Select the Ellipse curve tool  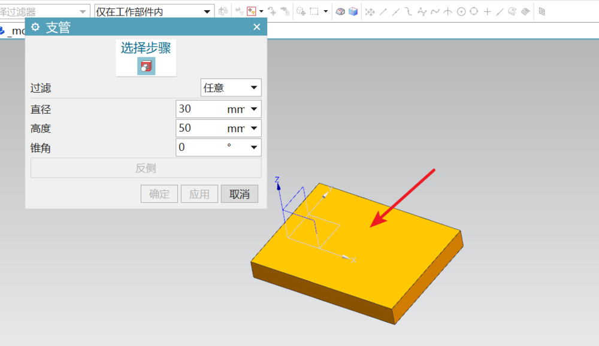[474, 10]
